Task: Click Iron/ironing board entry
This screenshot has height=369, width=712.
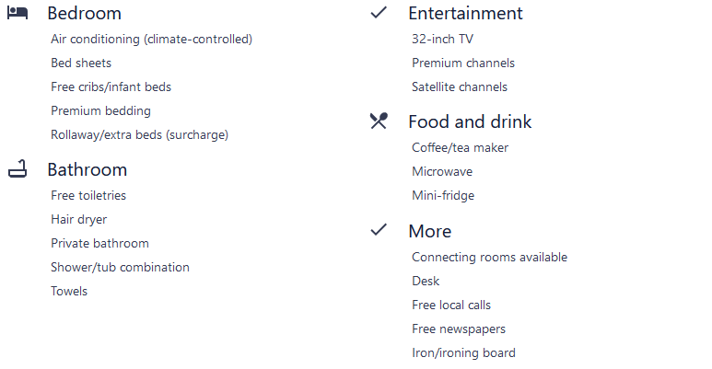Action: [x=463, y=352]
